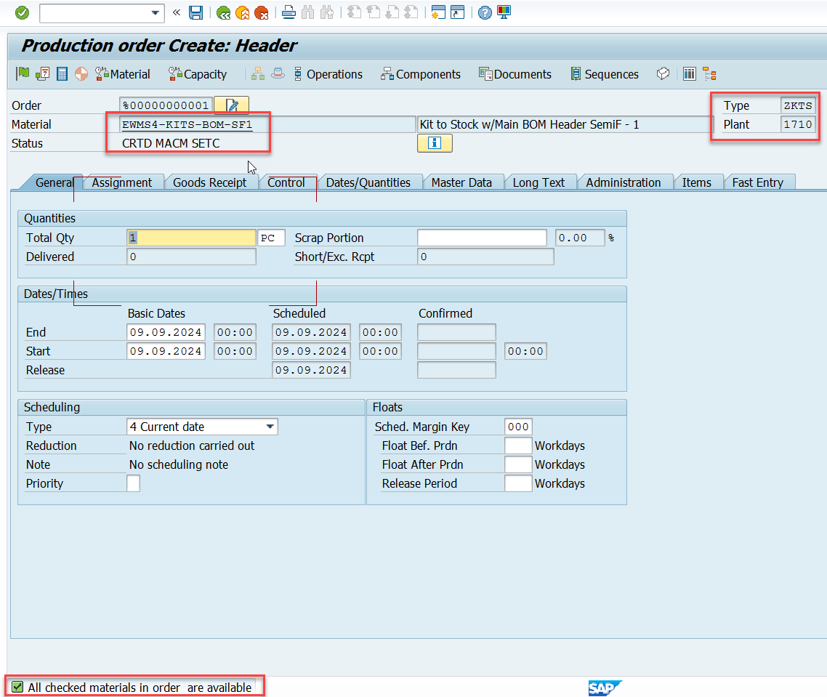This screenshot has height=697, width=827.
Task: Click the Sched. Margin Key field
Action: pos(518,427)
